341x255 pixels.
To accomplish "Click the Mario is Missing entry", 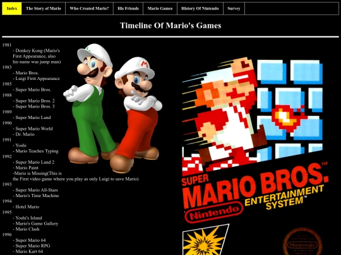I will pyautogui.click(x=76, y=176).
